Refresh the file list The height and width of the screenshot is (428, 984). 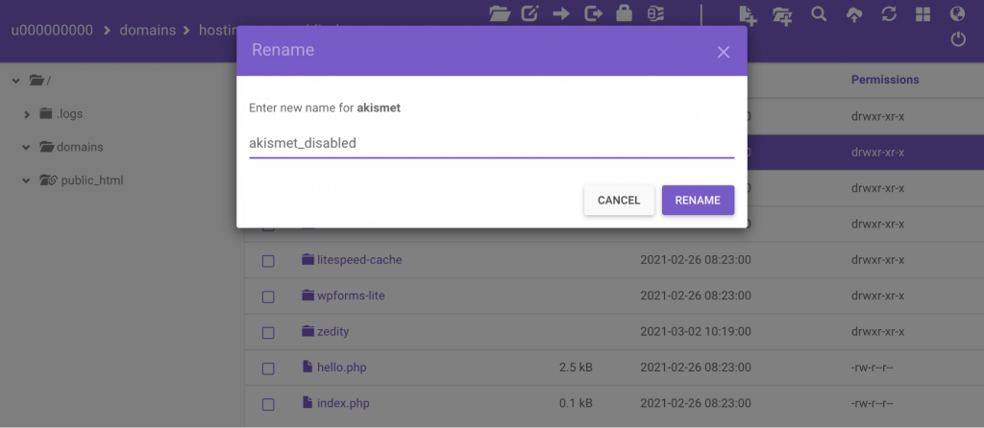click(888, 13)
